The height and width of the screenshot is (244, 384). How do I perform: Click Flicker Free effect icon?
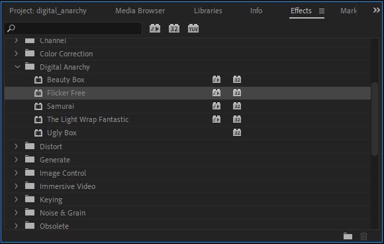(38, 93)
